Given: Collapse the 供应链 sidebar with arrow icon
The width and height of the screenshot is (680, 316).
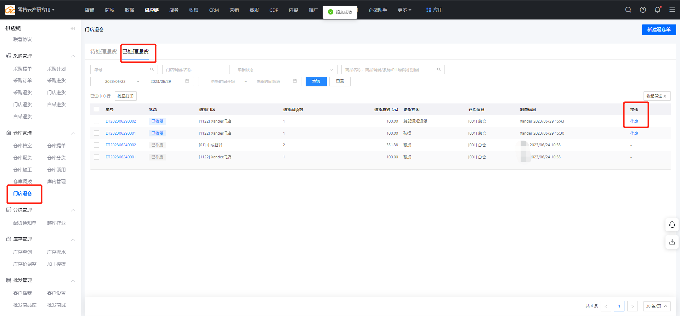Looking at the screenshot, I should tap(73, 28).
